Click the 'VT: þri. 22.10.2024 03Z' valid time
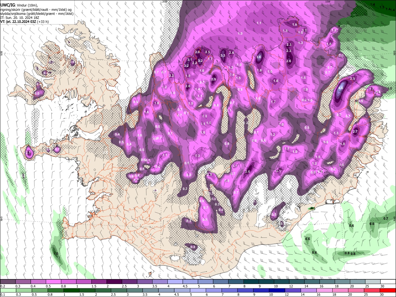The image size is (396, 297). (x=18, y=22)
